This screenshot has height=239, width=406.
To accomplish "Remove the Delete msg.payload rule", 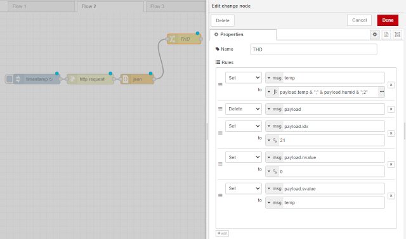I will click(391, 109).
